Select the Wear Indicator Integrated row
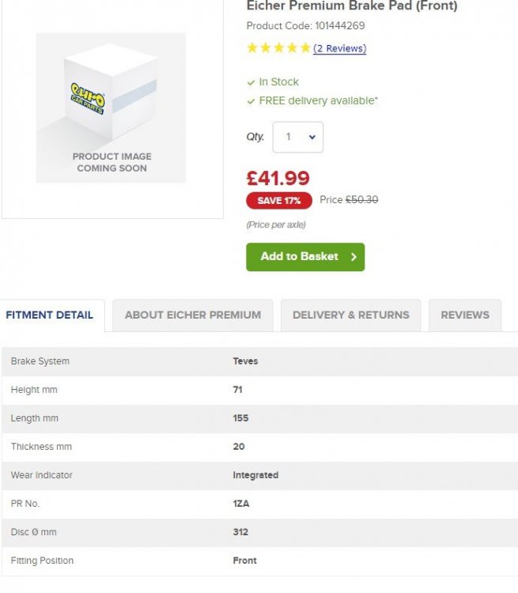This screenshot has width=518, height=593. (259, 475)
